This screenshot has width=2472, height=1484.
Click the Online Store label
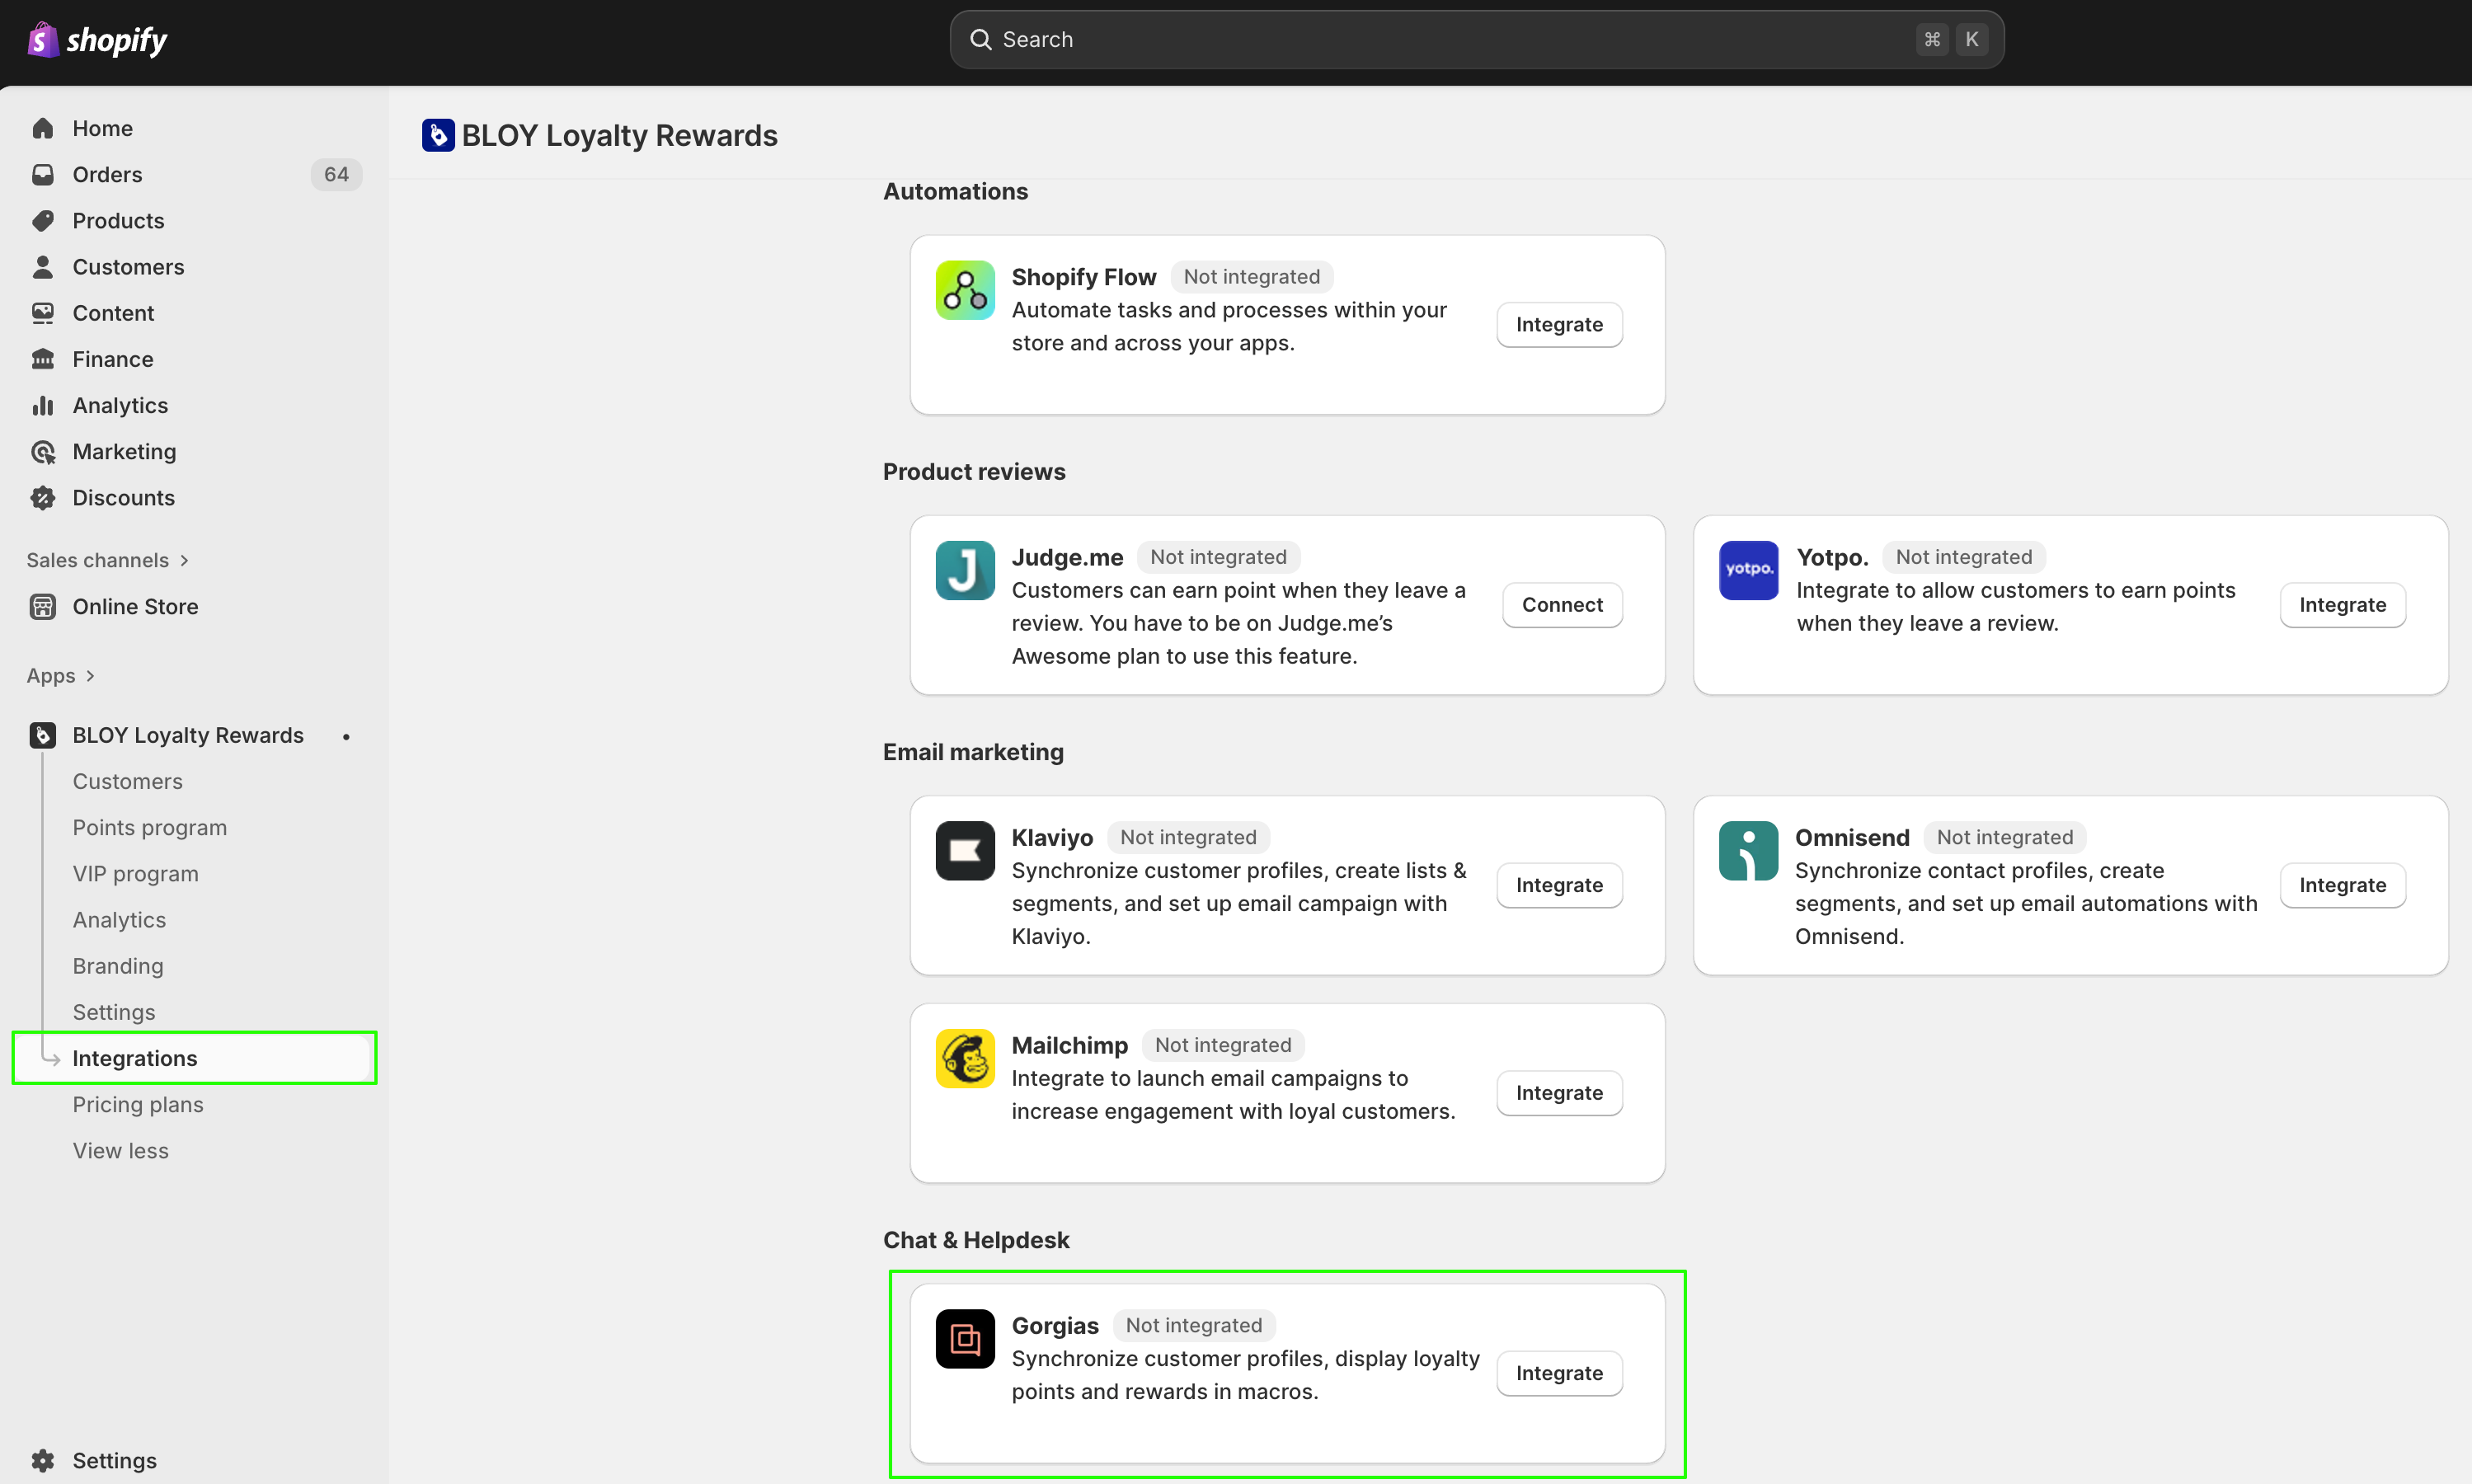point(136,607)
